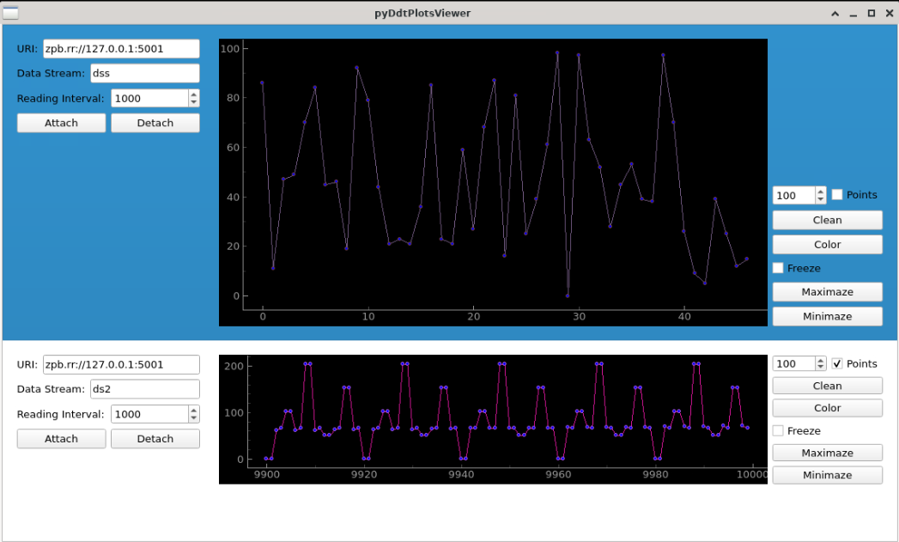Decrease top Reading Interval with down arrow
Screen dimensions: 899x542
tap(194, 103)
